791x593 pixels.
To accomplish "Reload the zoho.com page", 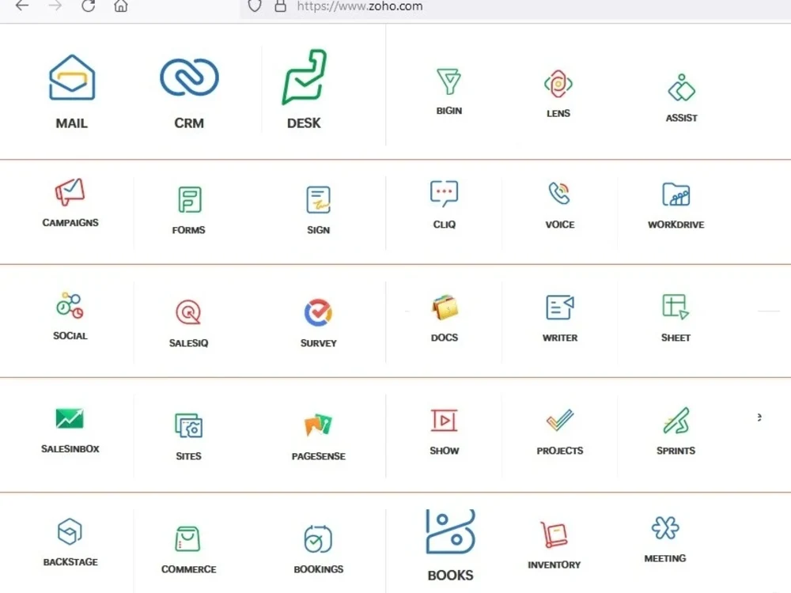I will click(x=88, y=6).
